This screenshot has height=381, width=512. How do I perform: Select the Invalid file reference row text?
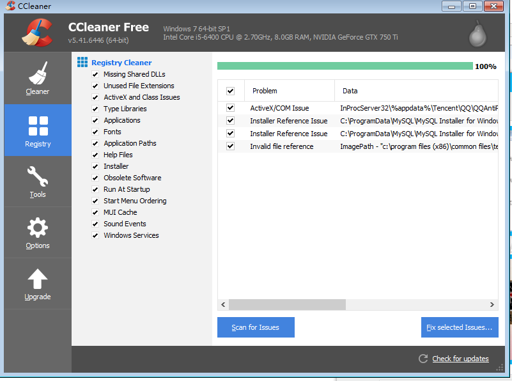coord(282,146)
